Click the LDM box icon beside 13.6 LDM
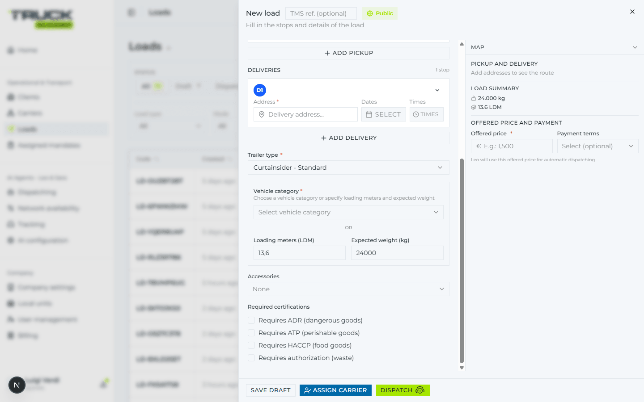This screenshot has width=644, height=402. pos(474,107)
